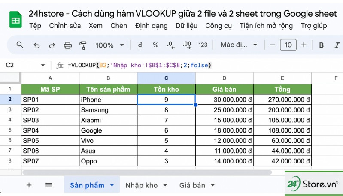This screenshot has height=196, width=343.
Task: Select column C header
Action: 166,78
